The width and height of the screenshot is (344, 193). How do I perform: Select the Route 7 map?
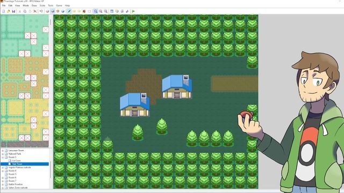[12, 181]
